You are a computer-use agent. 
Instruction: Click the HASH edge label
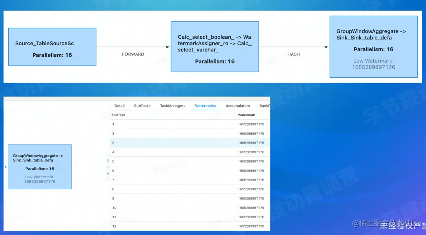294,54
